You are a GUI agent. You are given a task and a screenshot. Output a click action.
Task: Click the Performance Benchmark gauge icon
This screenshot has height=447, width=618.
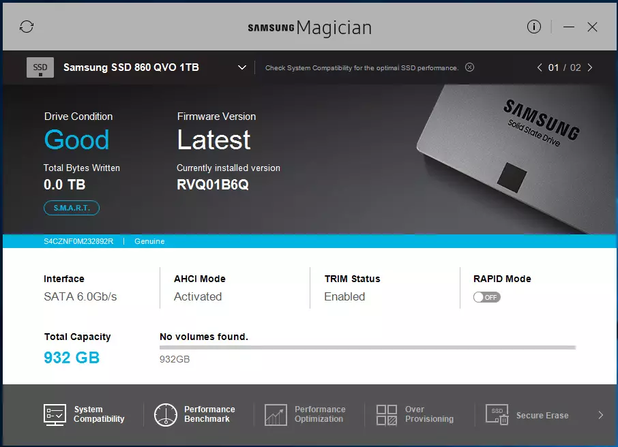pyautogui.click(x=166, y=415)
